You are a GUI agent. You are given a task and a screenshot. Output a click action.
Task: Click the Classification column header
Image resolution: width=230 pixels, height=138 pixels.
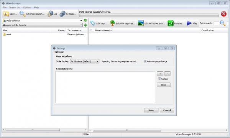214,30
